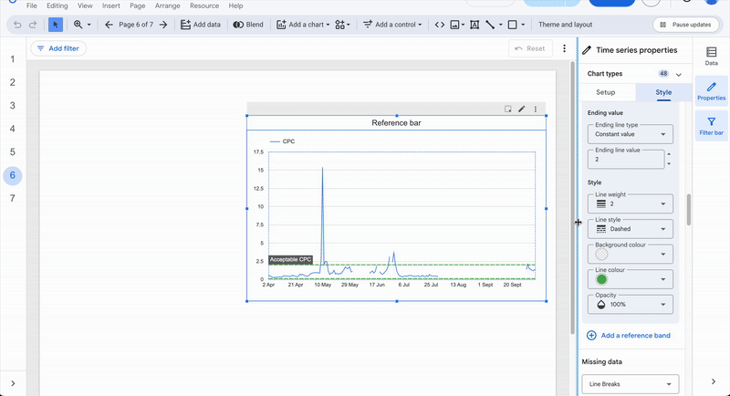Open the Ending line type dropdown
The width and height of the screenshot is (730, 396).
(630, 134)
